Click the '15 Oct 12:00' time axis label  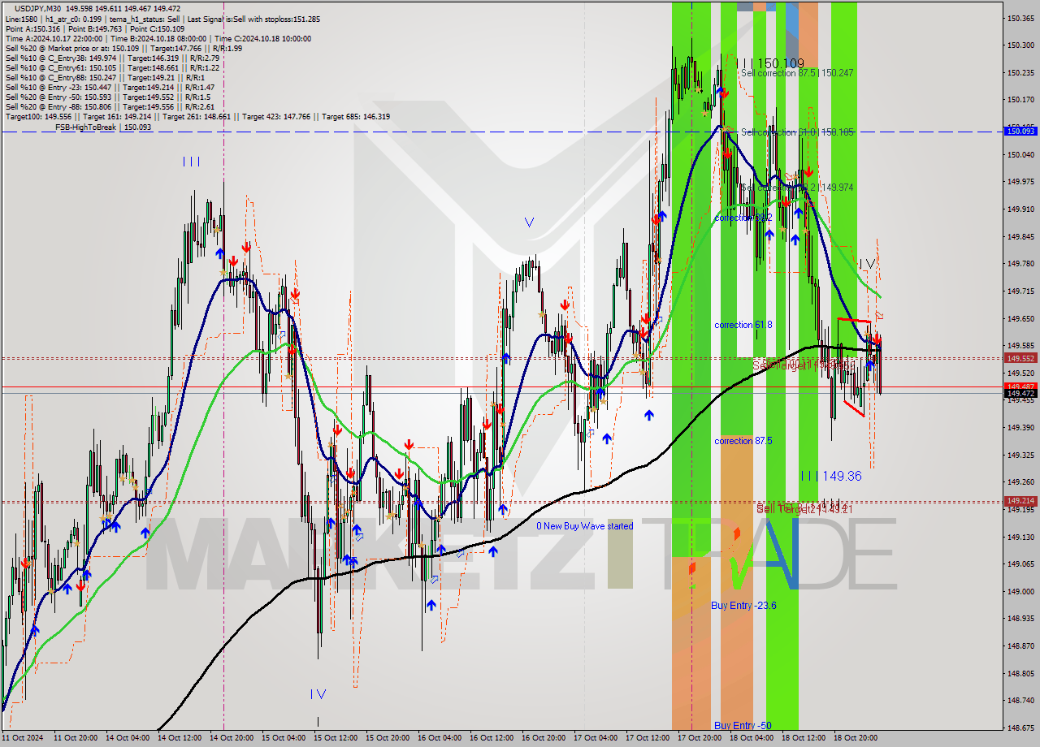click(x=334, y=738)
